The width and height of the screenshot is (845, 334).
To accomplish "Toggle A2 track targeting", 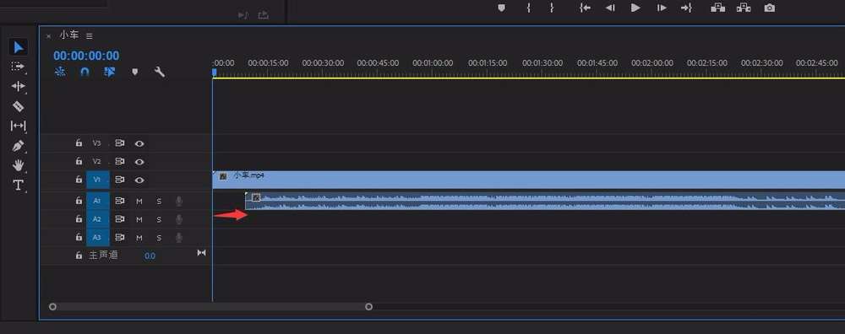I will click(97, 219).
